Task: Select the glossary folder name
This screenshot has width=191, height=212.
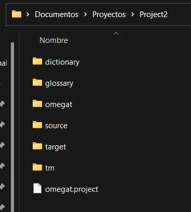Action: [x=59, y=83]
